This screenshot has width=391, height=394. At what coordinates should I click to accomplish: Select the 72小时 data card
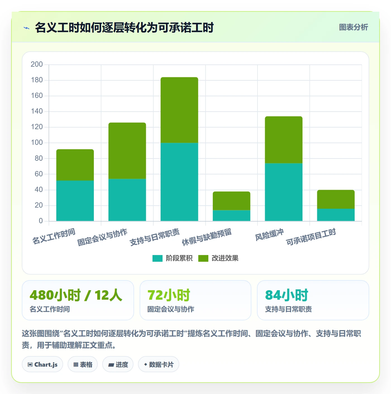coord(195,300)
